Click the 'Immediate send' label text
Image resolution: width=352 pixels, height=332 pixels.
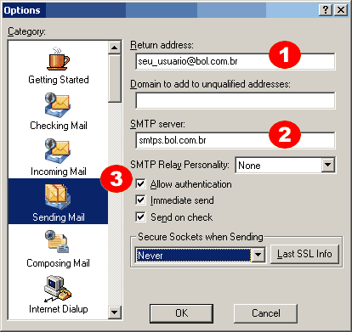point(182,200)
